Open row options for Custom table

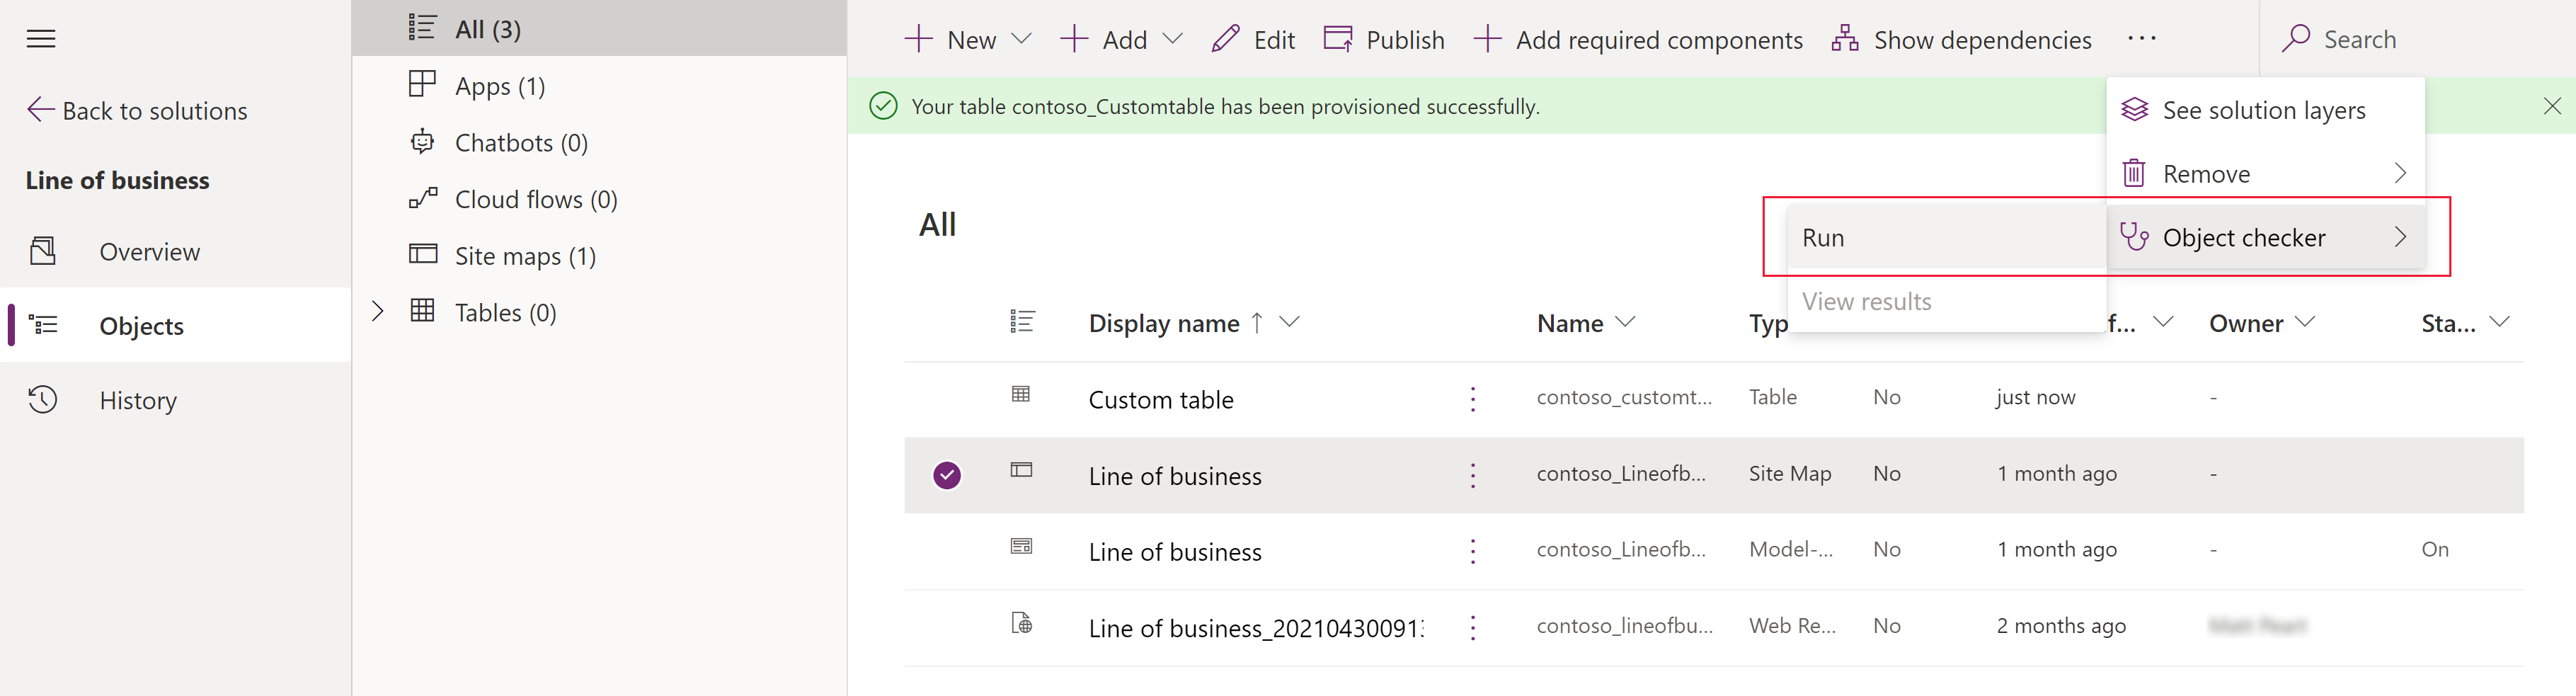click(1472, 398)
